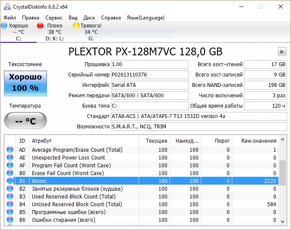Click the CrystalDiskInfo app icon in title bar

tap(7, 6)
